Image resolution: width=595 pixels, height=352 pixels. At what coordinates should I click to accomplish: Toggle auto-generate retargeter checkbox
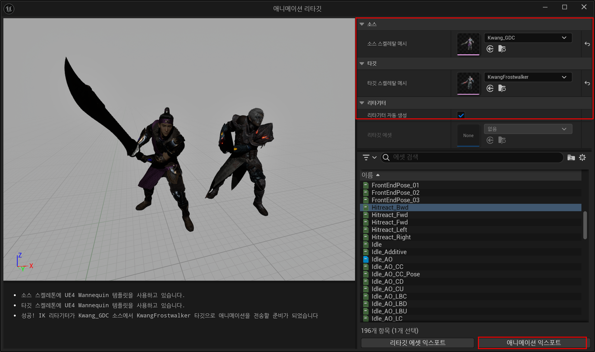tap(461, 115)
